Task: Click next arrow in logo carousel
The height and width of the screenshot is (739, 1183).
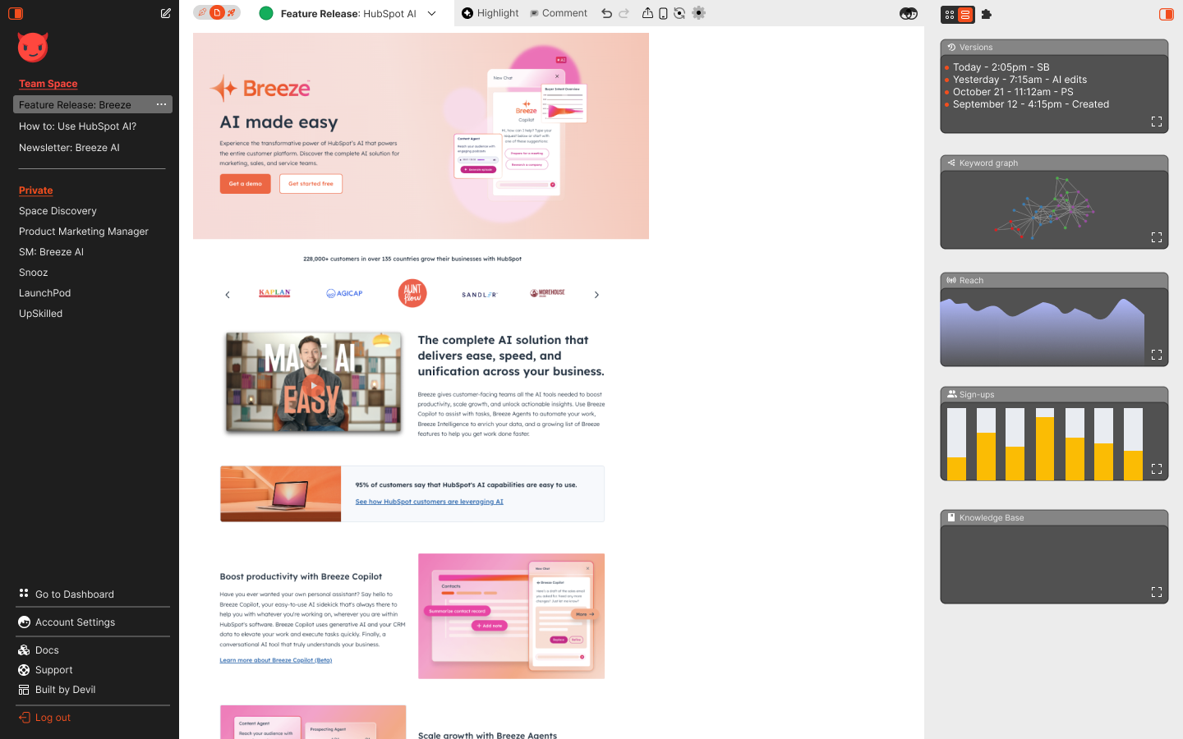Action: point(596,295)
